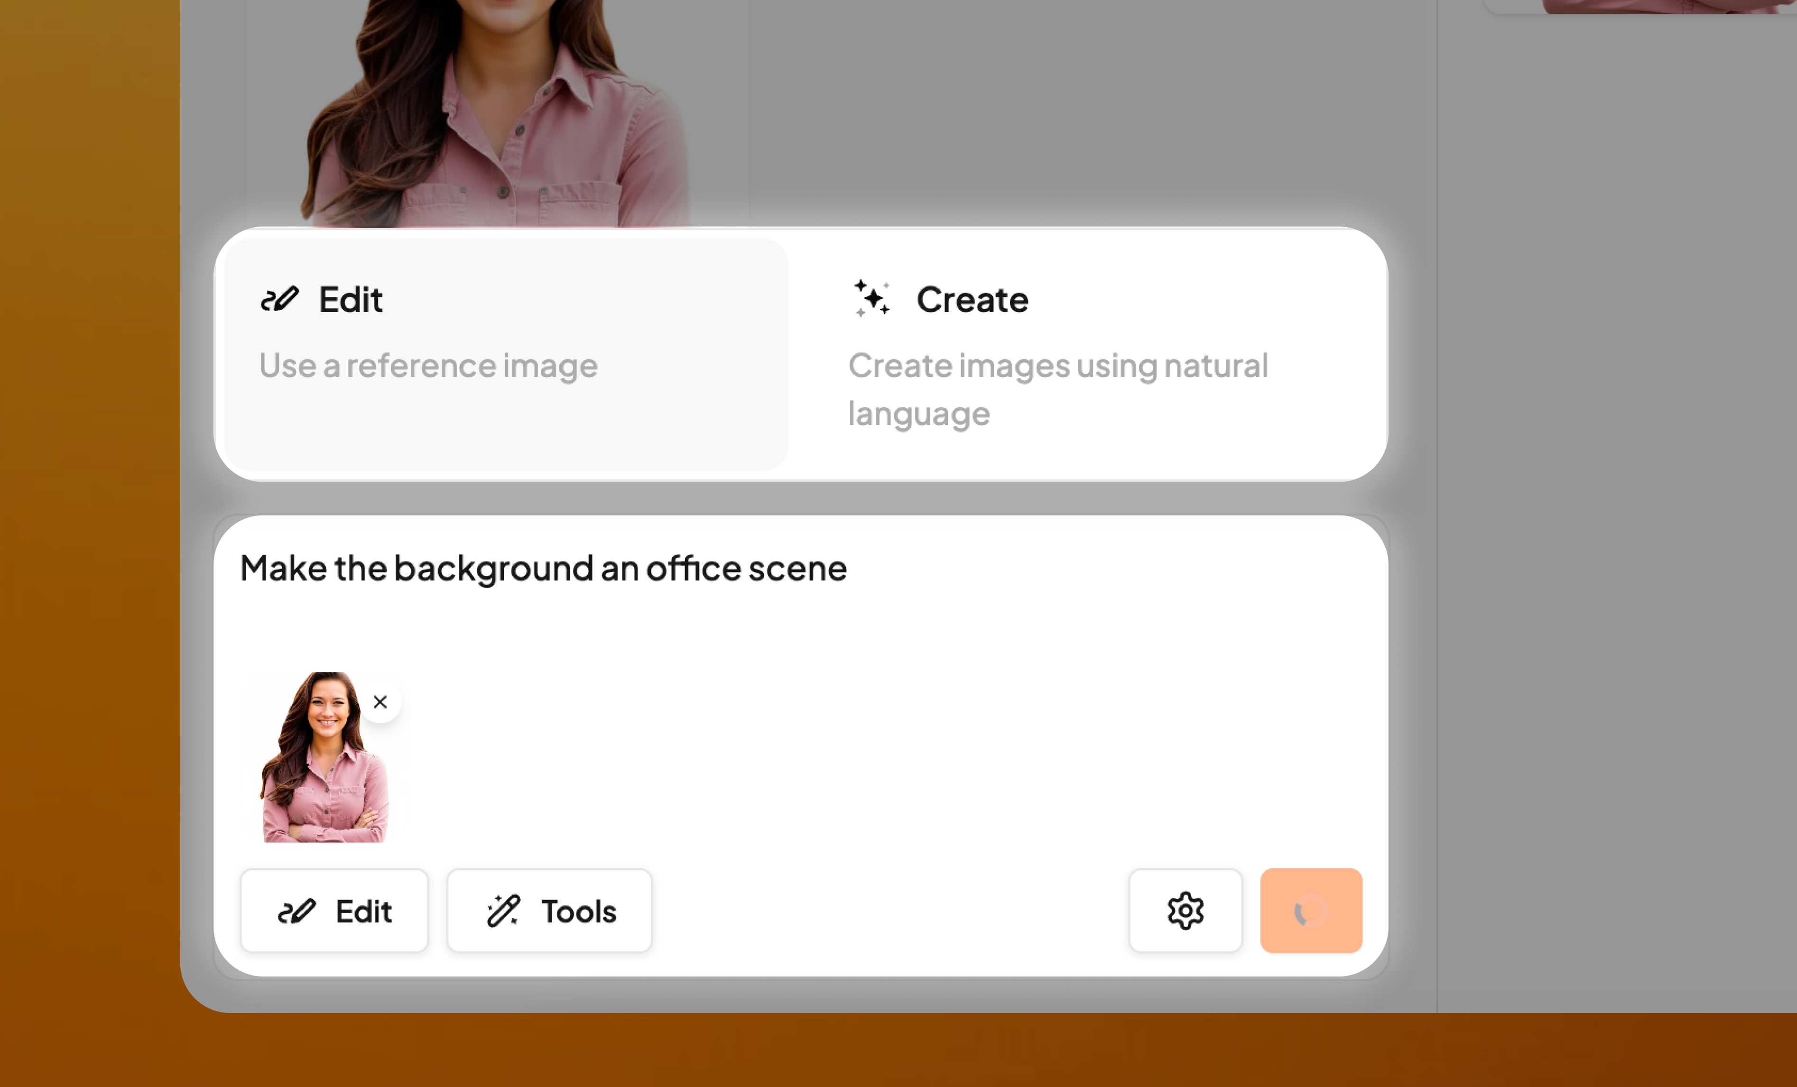The height and width of the screenshot is (1087, 1797).
Task: Select the "Edit" heading in the mode menu
Action: coord(350,300)
